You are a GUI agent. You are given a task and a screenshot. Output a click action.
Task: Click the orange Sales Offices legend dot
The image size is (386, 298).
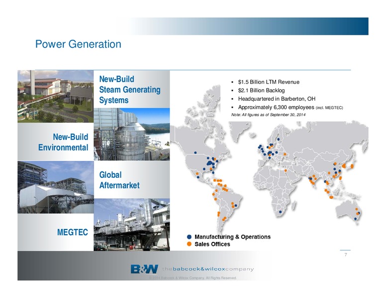189,244
